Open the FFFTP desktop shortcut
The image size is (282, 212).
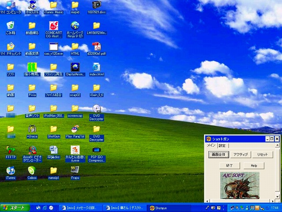(10, 150)
